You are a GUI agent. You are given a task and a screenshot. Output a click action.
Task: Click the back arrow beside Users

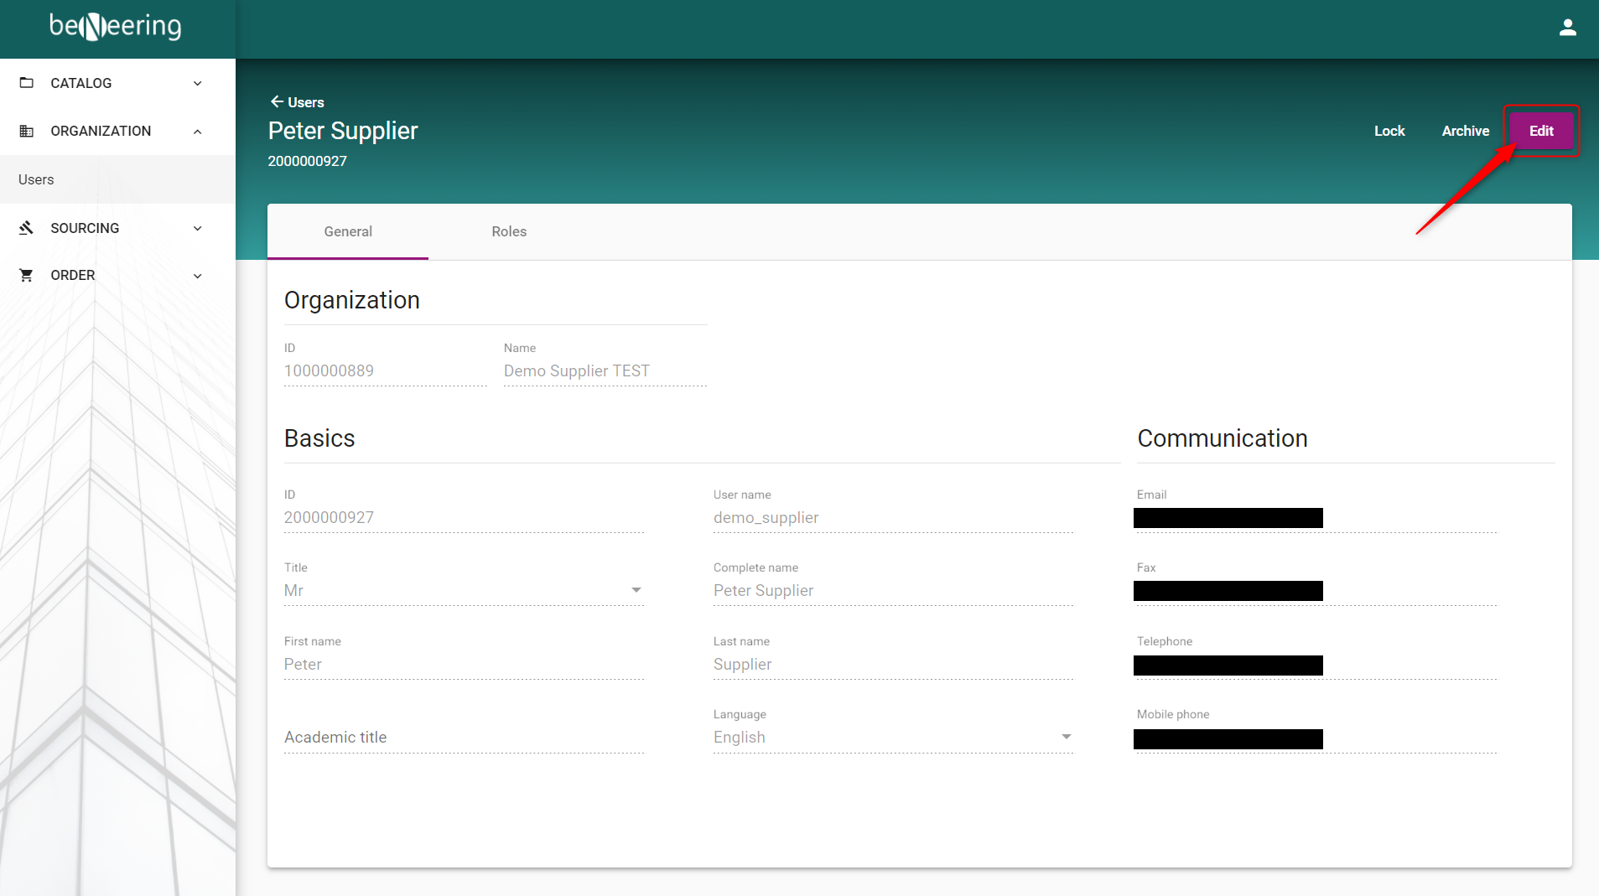[276, 101]
